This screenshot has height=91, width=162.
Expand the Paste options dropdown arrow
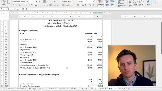click(x=6, y=2)
